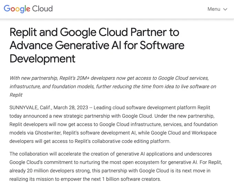
Task: Click the line starting 'The collaboration will accelerate'
Action: (110, 154)
